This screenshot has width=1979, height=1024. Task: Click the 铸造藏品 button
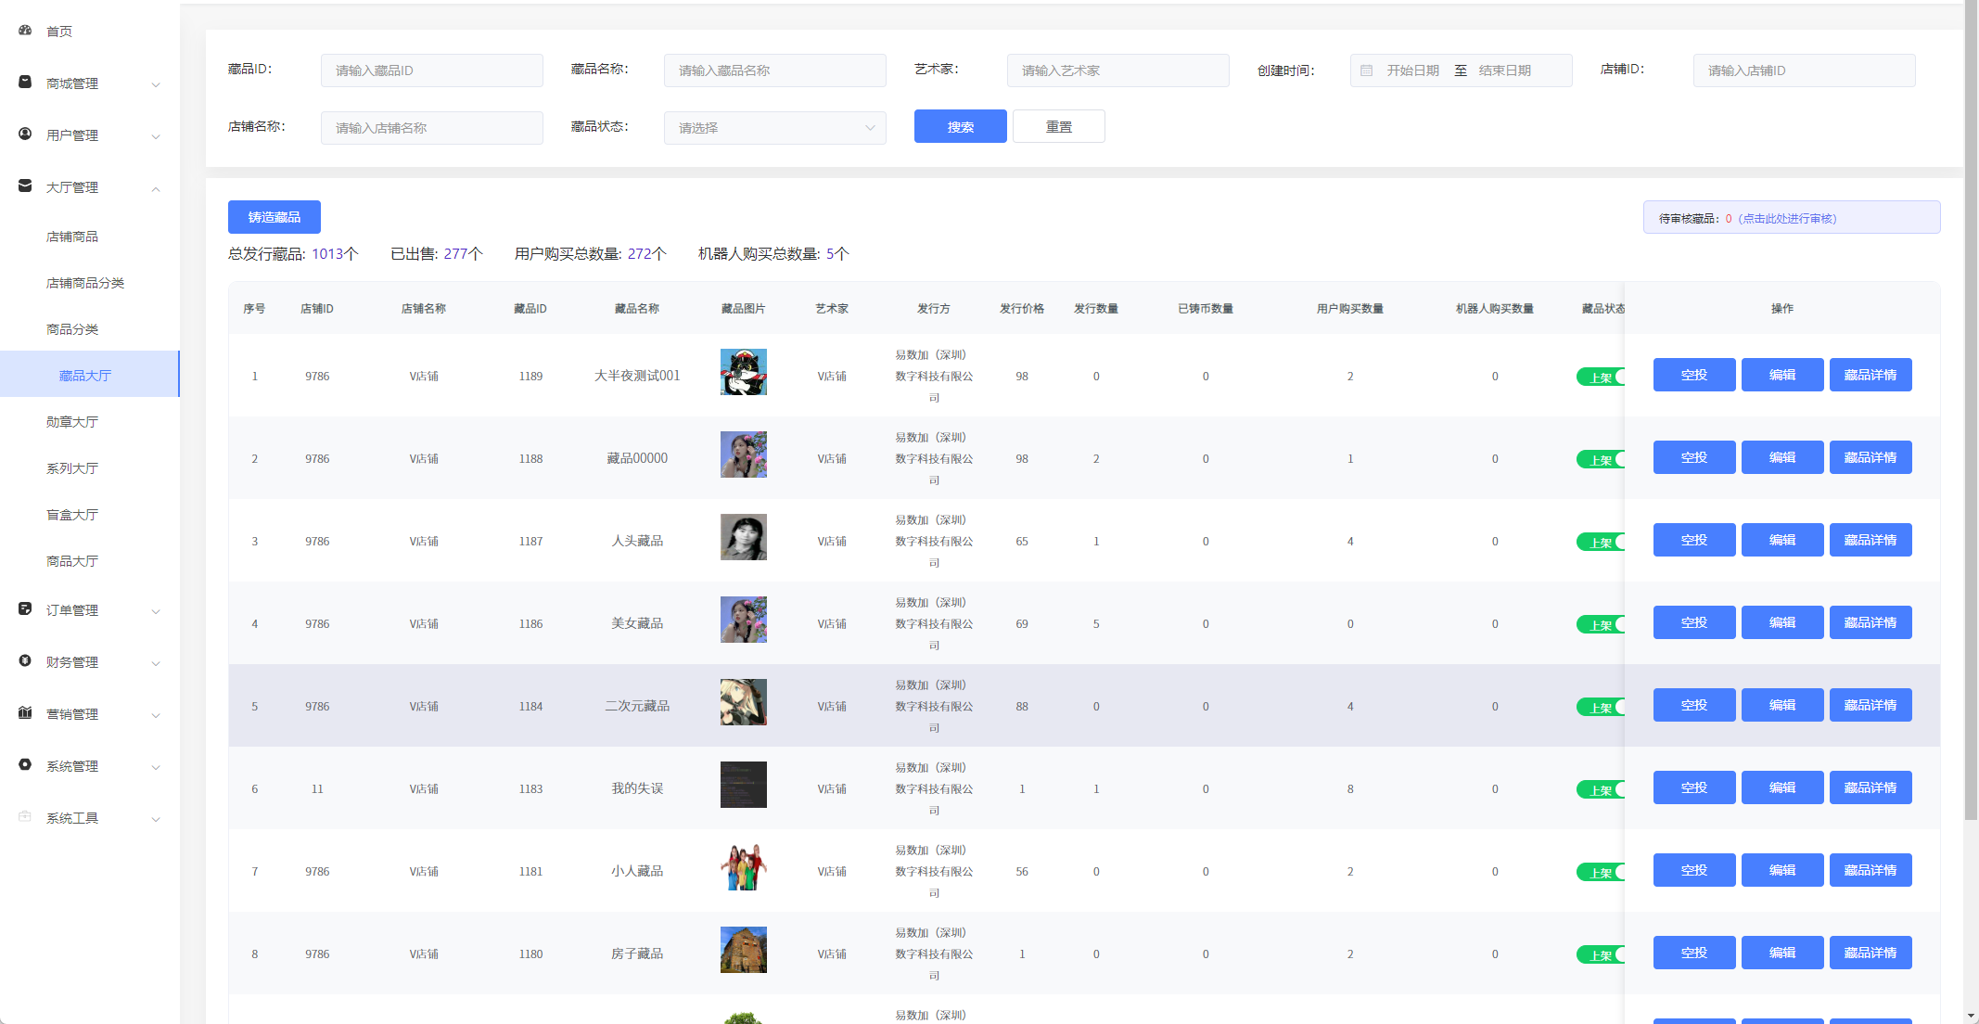point(275,217)
